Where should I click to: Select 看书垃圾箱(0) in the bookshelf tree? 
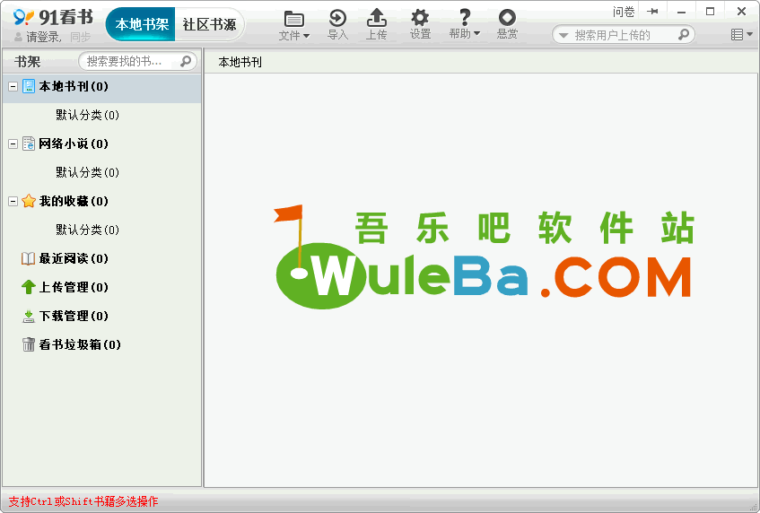tap(80, 344)
